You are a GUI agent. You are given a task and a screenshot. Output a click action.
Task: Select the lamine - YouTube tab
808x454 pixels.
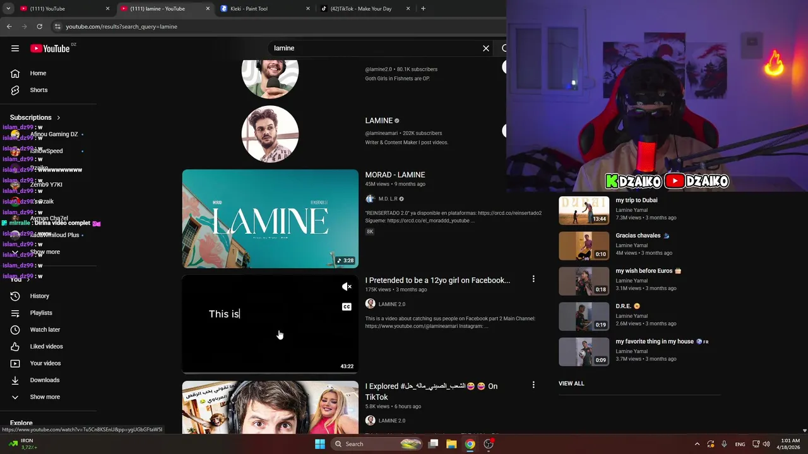[x=165, y=9]
